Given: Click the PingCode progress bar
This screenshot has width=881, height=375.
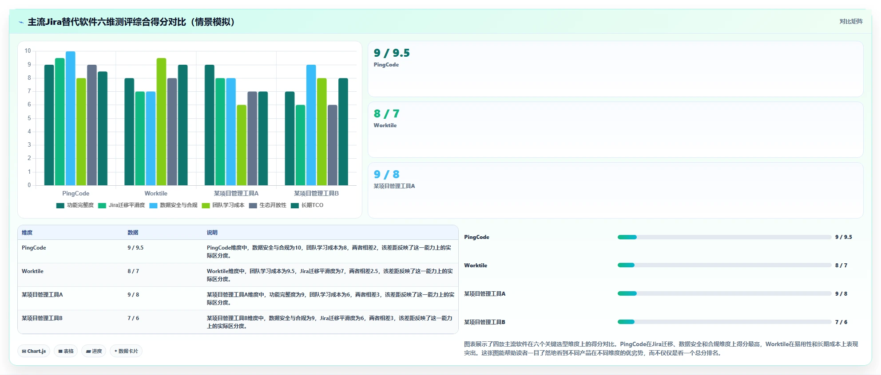Looking at the screenshot, I should tap(724, 237).
